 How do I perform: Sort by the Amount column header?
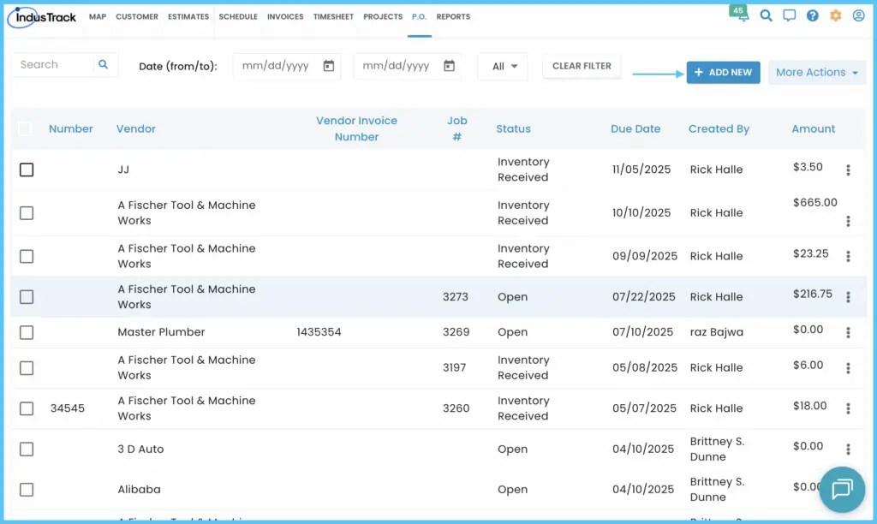pyautogui.click(x=814, y=128)
